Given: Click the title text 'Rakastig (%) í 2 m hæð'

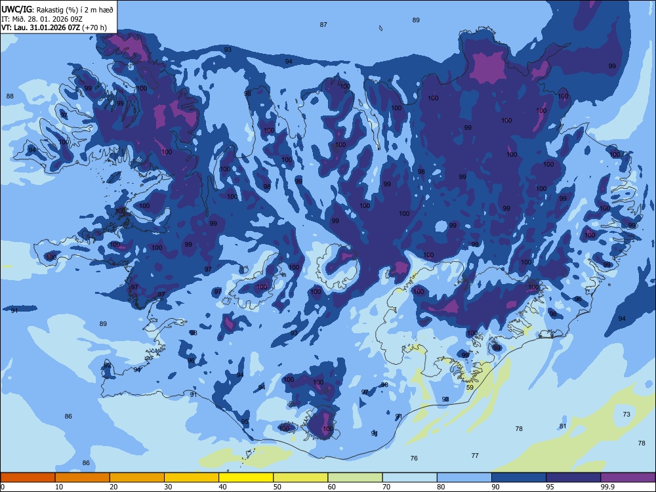Looking at the screenshot, I should click(x=75, y=10).
